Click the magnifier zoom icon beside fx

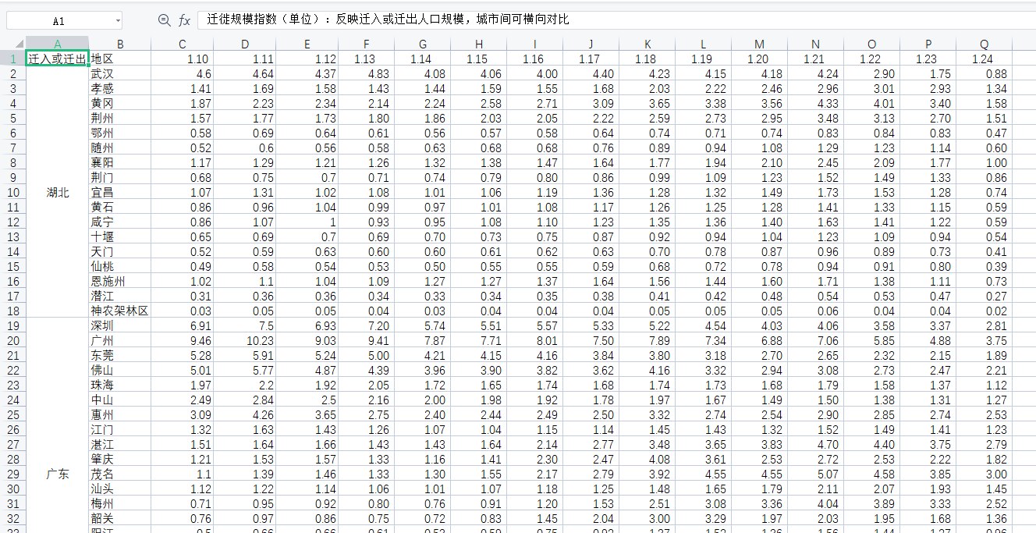(164, 20)
